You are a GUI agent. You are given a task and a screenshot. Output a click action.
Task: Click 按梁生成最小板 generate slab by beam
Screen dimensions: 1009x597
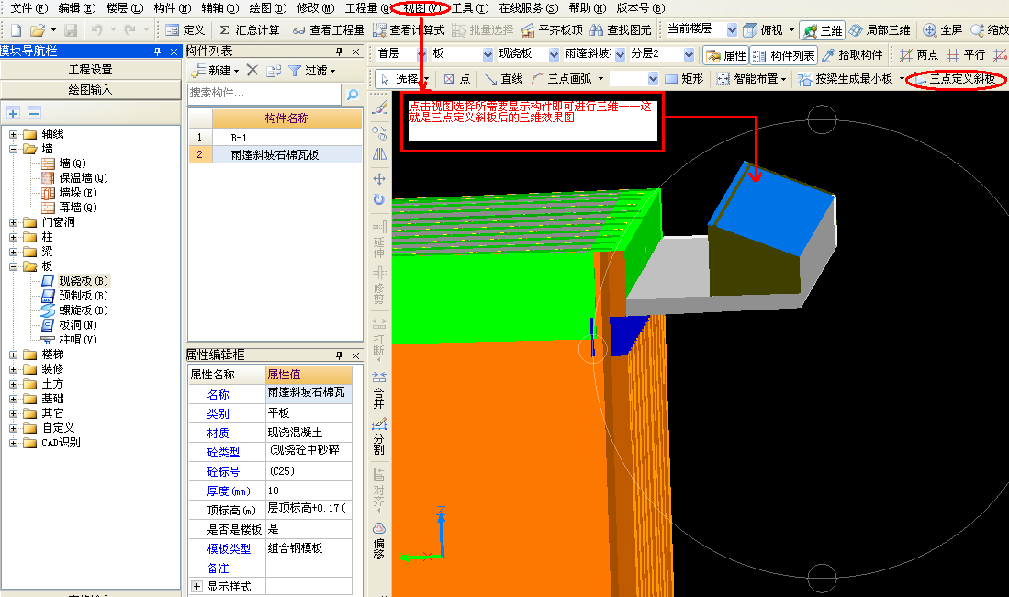coord(845,79)
